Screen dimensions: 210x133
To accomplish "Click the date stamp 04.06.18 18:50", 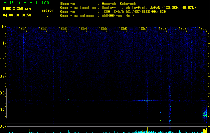I will tap(17, 15).
